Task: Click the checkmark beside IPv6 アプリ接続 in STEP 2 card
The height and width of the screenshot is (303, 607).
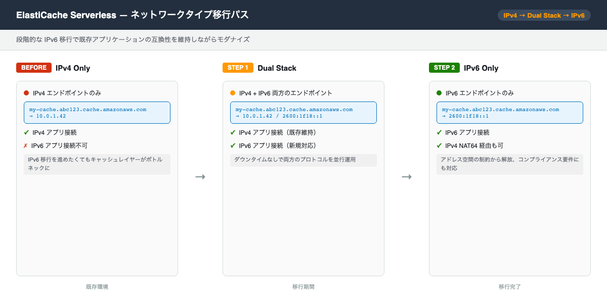Action: 439,132
